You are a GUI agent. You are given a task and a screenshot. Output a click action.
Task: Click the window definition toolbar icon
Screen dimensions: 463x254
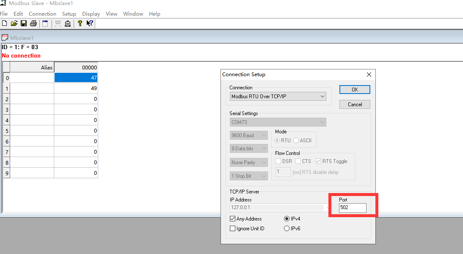click(x=45, y=23)
